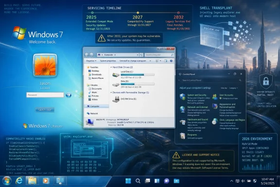Viewport: 280px width, 187px height.
Task: Launch Internet Explorer from the taskbar
Action: pyautogui.click(x=19, y=181)
